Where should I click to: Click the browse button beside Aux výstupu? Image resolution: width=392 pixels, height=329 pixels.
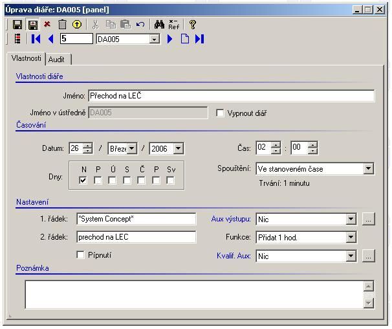[368, 220]
